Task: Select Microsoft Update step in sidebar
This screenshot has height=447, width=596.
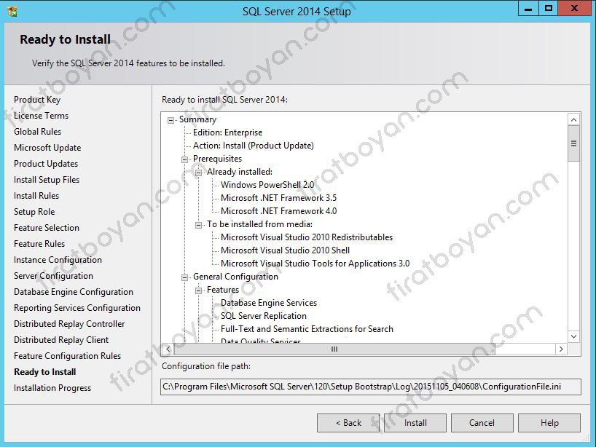Action: point(47,147)
